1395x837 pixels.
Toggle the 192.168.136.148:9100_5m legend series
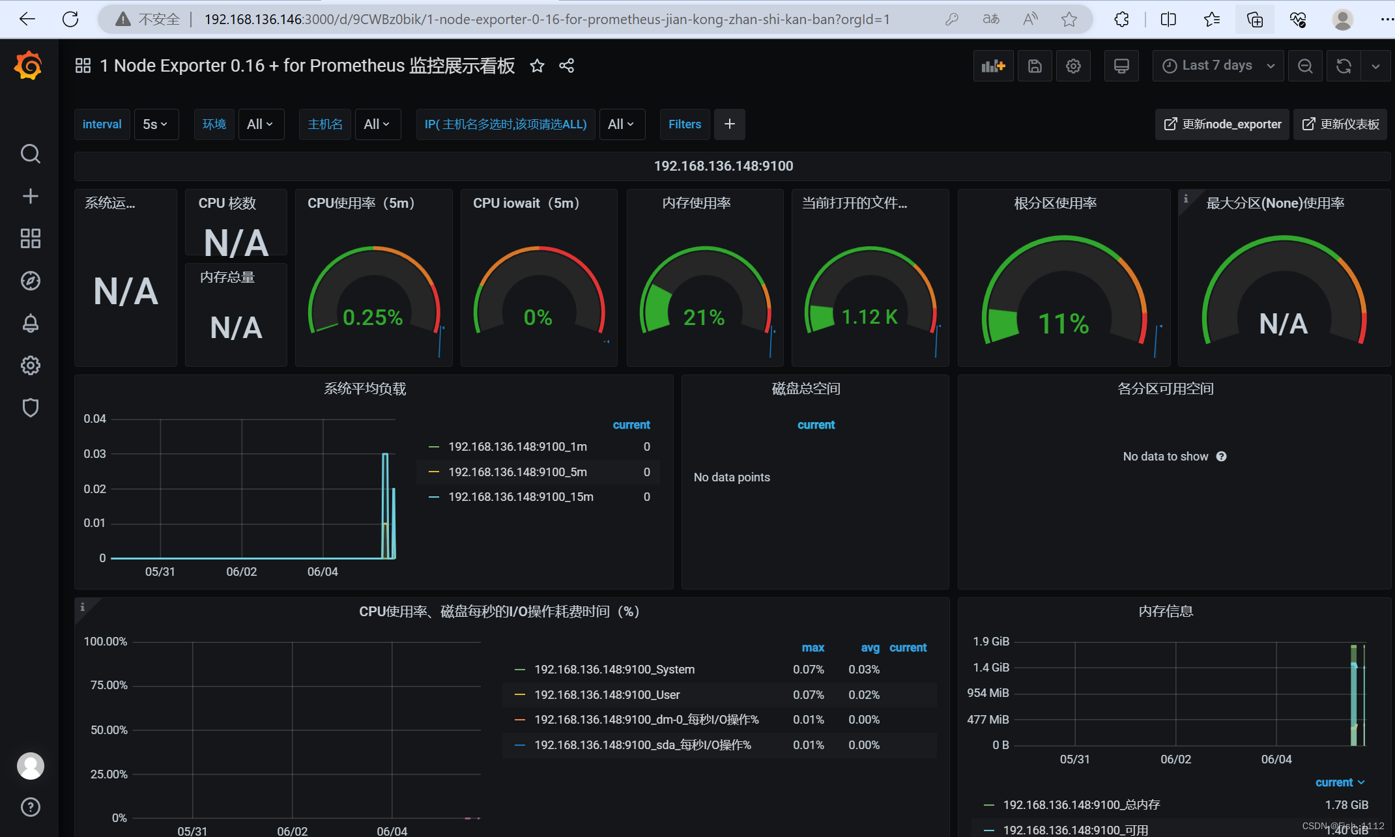click(517, 472)
